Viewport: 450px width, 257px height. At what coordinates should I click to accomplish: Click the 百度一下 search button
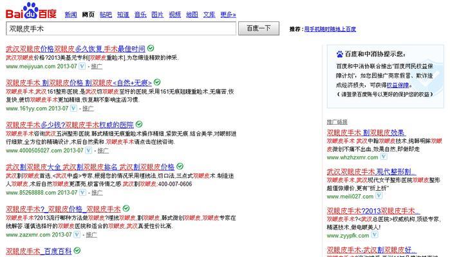[x=259, y=28]
